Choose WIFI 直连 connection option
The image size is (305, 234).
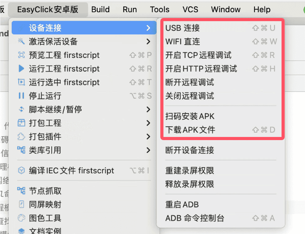221,41
